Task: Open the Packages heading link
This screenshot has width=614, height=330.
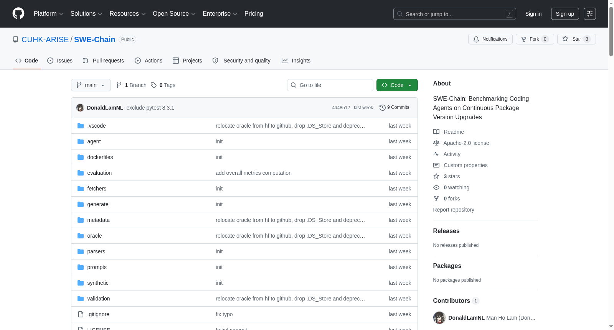Action: click(447, 266)
